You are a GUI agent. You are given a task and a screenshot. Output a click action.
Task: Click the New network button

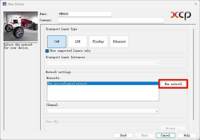click(173, 84)
